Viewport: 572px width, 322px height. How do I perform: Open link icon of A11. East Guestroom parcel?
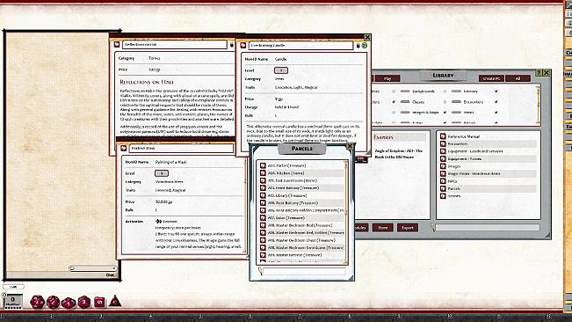pyautogui.click(x=263, y=180)
